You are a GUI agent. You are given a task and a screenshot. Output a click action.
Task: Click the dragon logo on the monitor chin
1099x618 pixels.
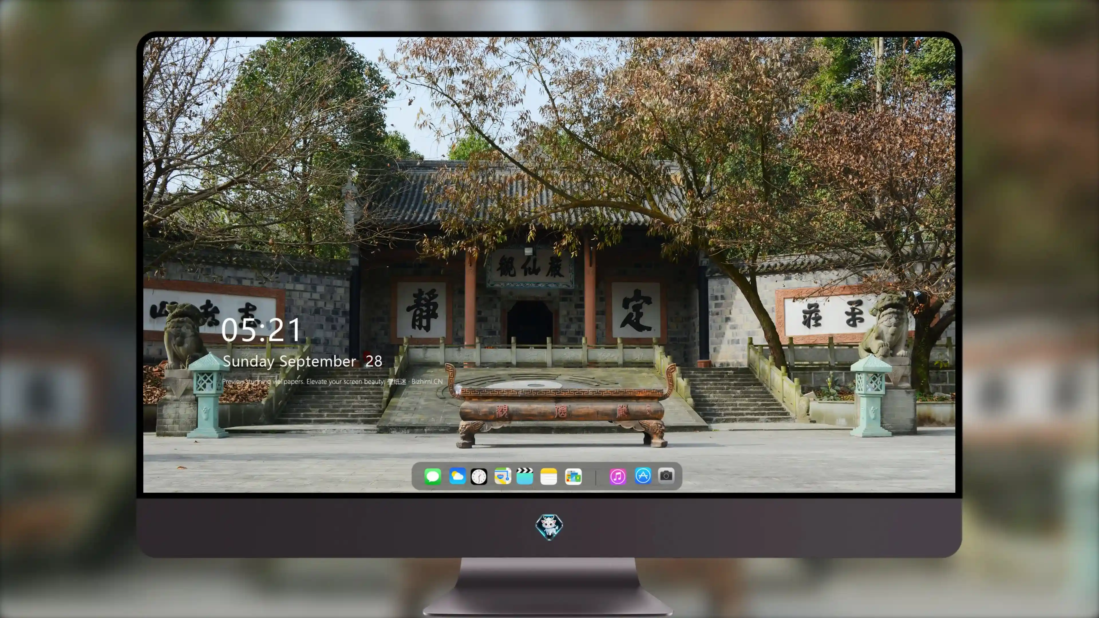tap(549, 527)
